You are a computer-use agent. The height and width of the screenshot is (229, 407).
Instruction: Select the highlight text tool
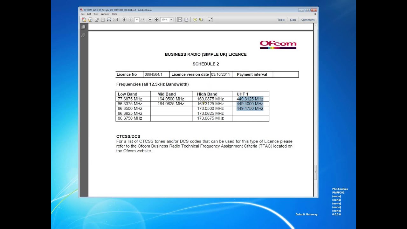(x=201, y=20)
